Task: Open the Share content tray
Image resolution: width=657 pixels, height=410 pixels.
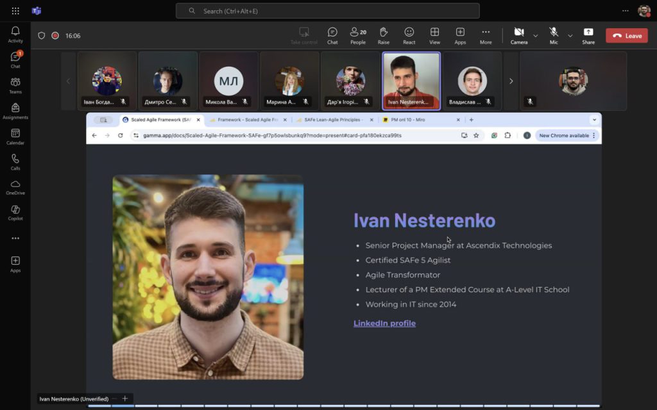Action: pyautogui.click(x=588, y=35)
